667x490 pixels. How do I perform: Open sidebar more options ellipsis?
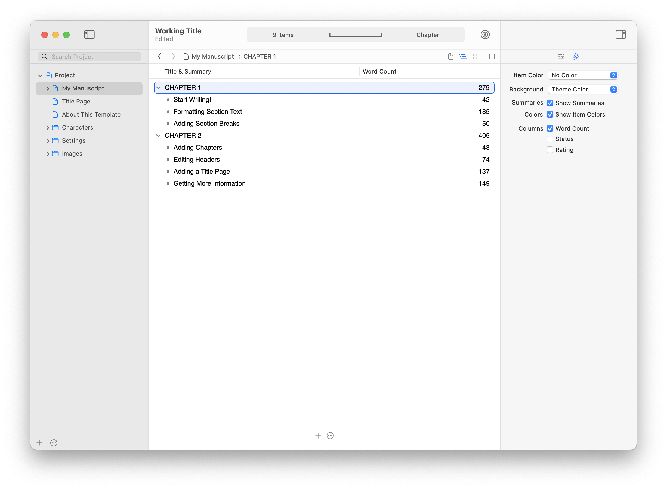(54, 443)
